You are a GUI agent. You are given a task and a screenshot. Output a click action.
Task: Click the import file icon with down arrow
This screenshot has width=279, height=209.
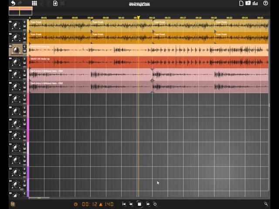55,3
